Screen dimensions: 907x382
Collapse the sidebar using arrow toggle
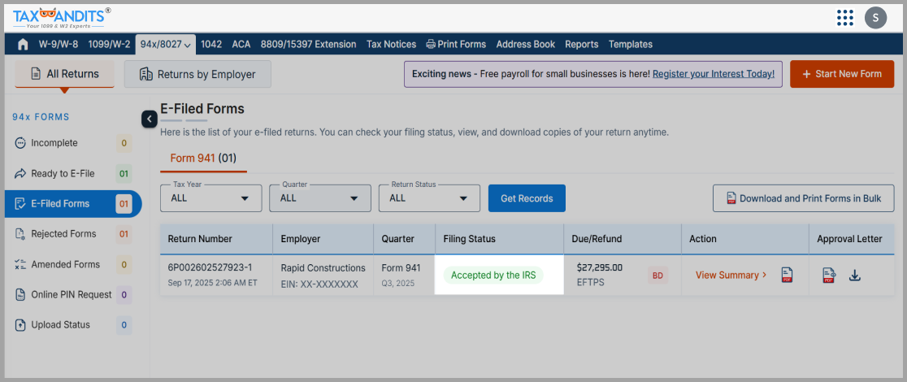(x=149, y=119)
